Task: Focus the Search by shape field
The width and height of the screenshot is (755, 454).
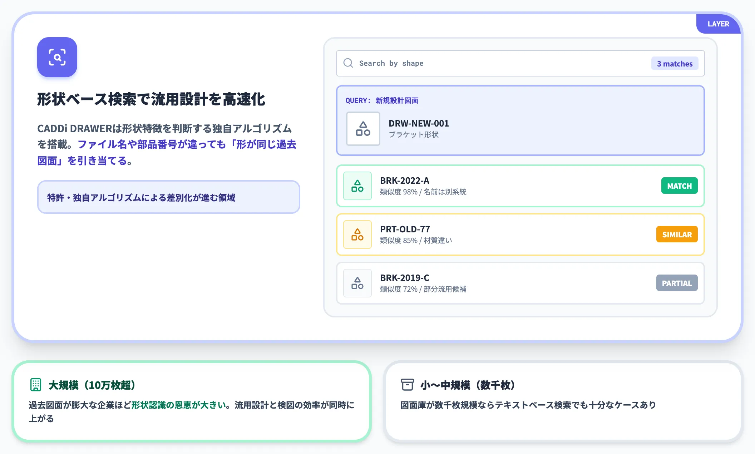Action: (x=520, y=63)
